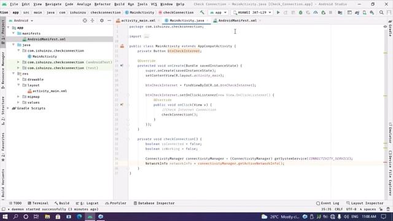The height and width of the screenshot is (221, 393).
Task: Open the Logcat tool window
Action: click(x=87, y=203)
